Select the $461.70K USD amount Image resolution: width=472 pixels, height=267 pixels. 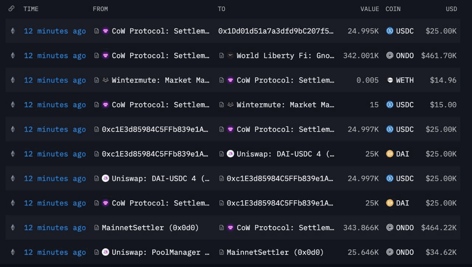click(439, 56)
